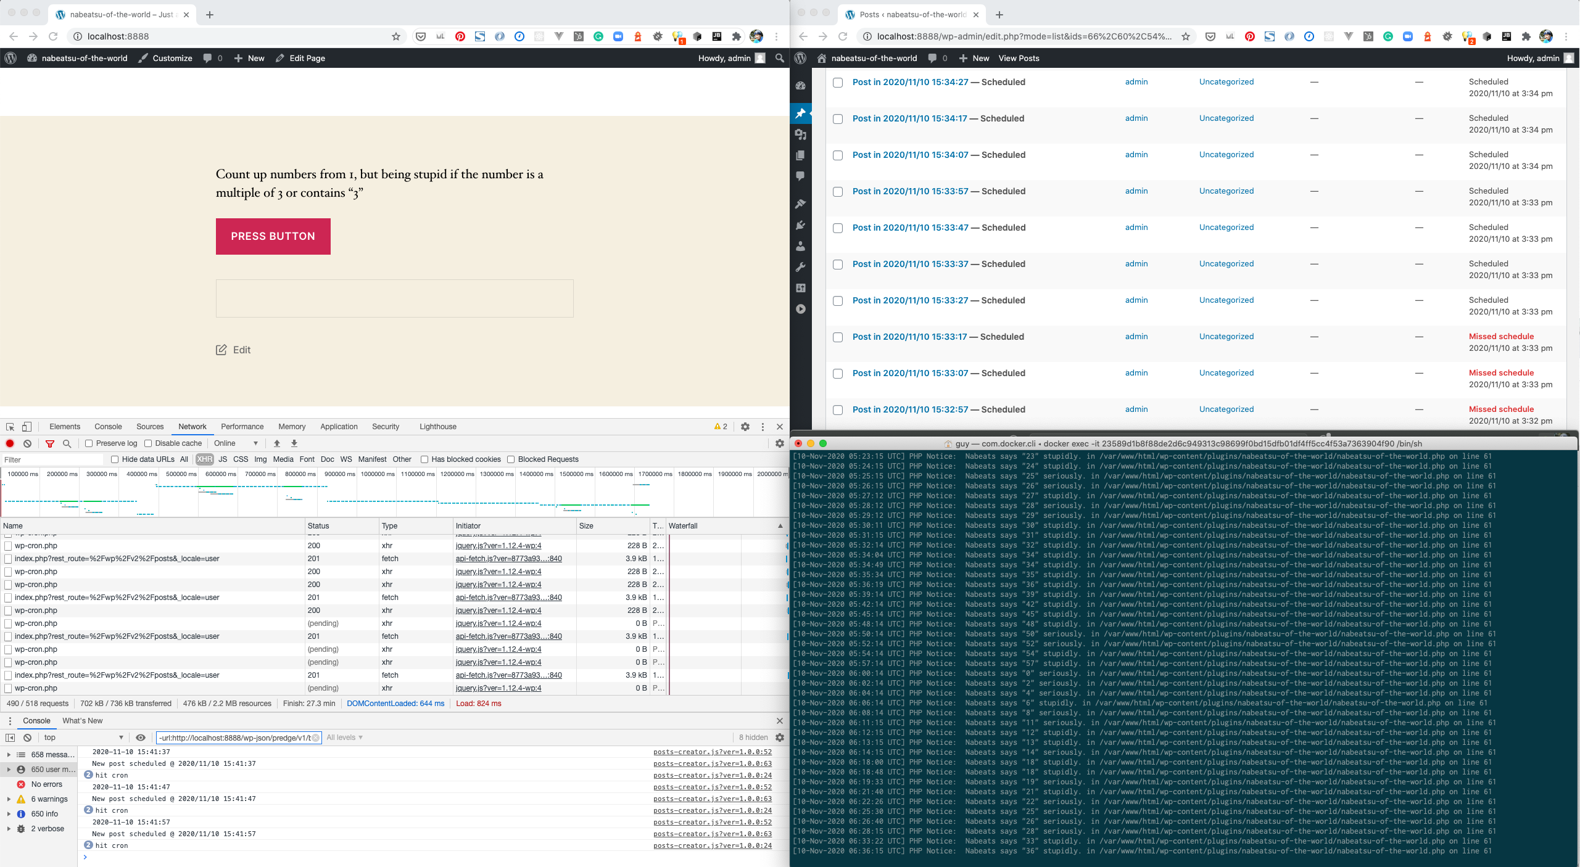
Task: Click the export HAR download icon
Action: click(294, 443)
